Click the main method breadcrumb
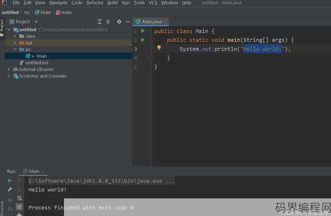This screenshot has height=216, width=331. (x=64, y=12)
